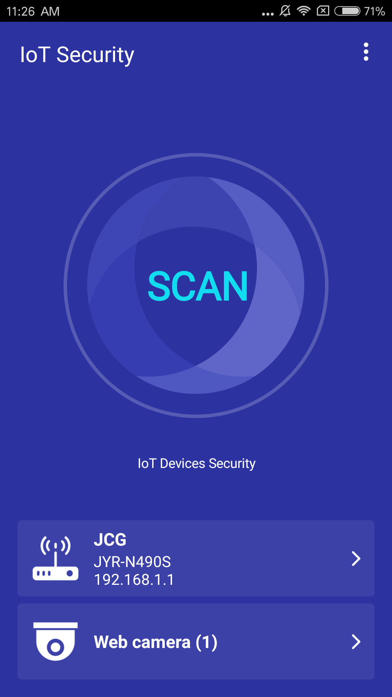
Task: Tap the router icon beside JCG
Action: (56, 558)
